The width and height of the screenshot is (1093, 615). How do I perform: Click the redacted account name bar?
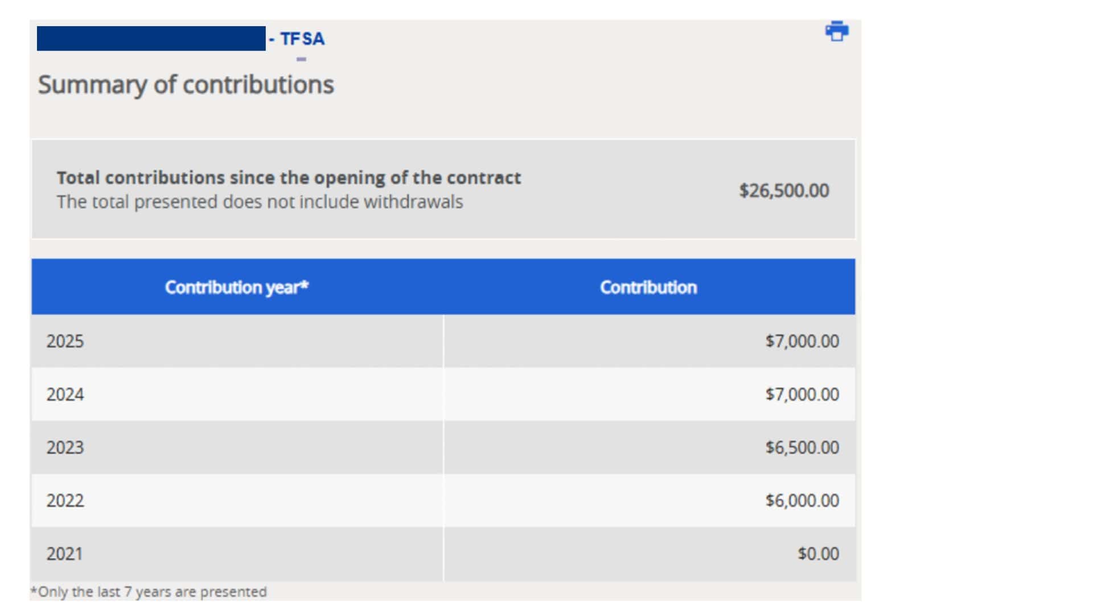click(151, 38)
